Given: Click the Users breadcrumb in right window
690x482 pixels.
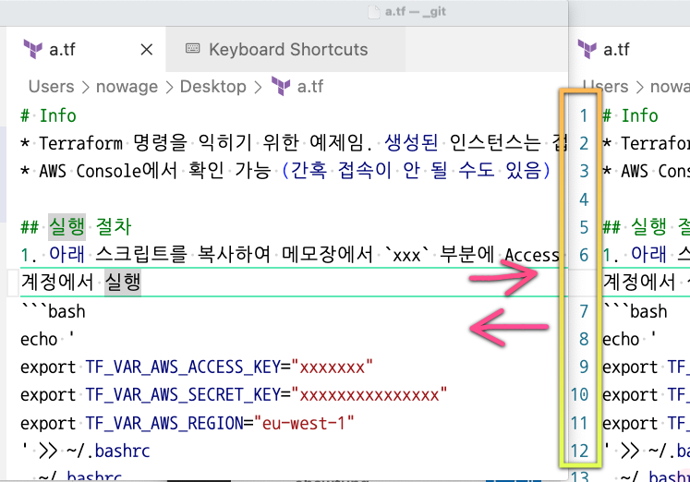Looking at the screenshot, I should [x=606, y=87].
